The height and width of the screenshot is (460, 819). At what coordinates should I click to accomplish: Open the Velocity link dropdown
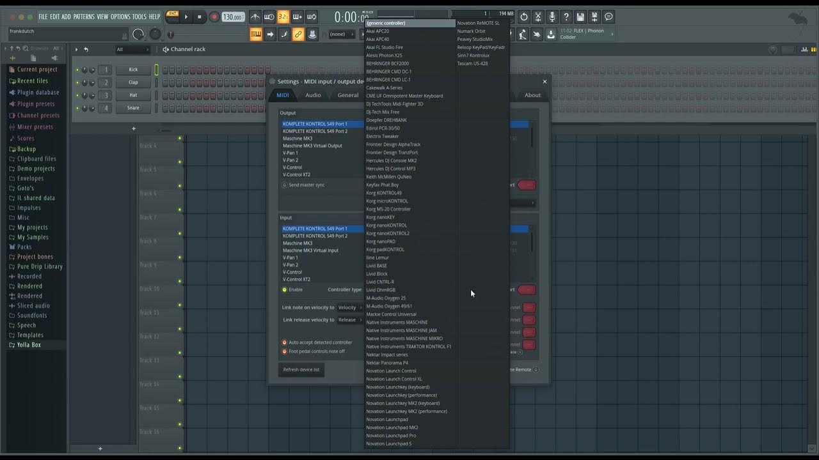pos(349,307)
